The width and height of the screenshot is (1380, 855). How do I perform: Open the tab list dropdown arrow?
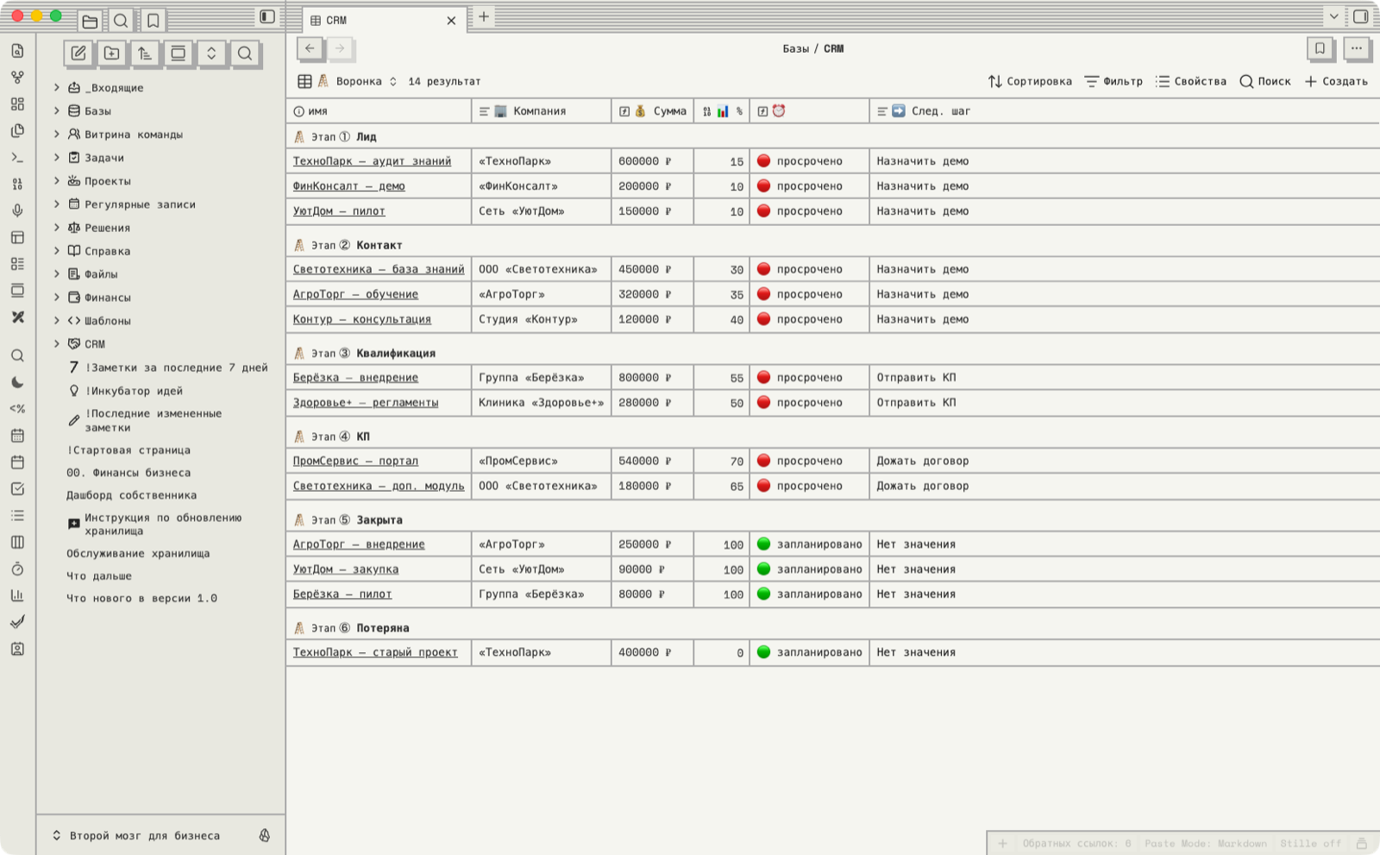coord(1333,16)
